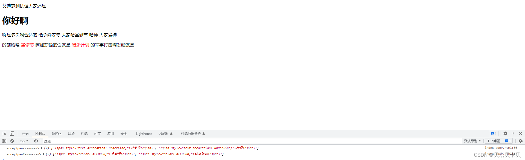
Task: Open the '1 个问题' issues button
Action: pyautogui.click(x=499, y=141)
